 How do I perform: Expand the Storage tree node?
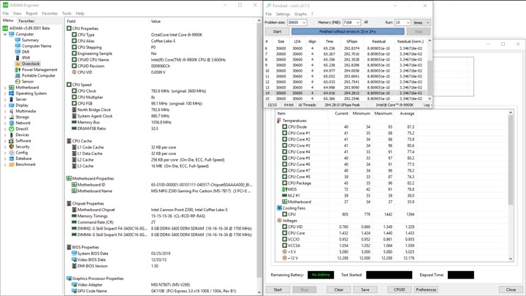click(x=5, y=117)
